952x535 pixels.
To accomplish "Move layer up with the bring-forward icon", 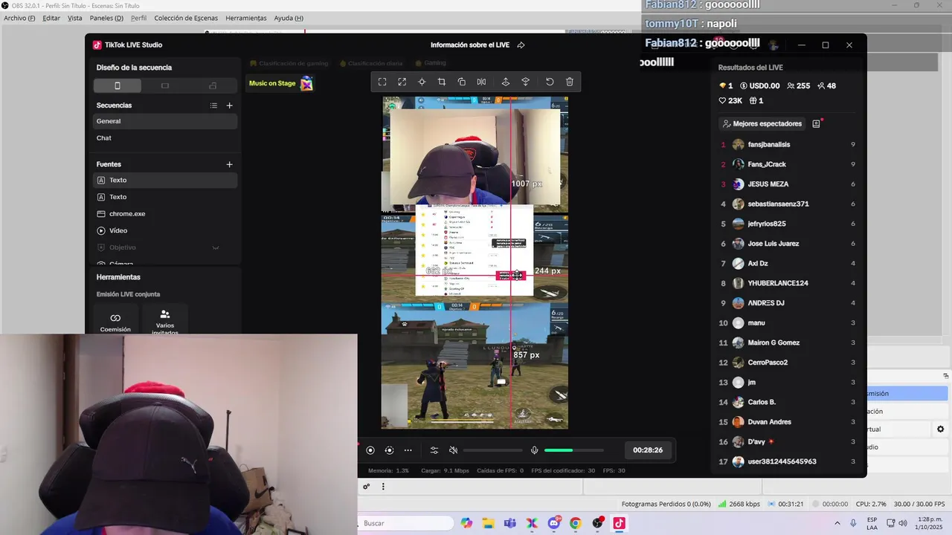I will coord(506,82).
